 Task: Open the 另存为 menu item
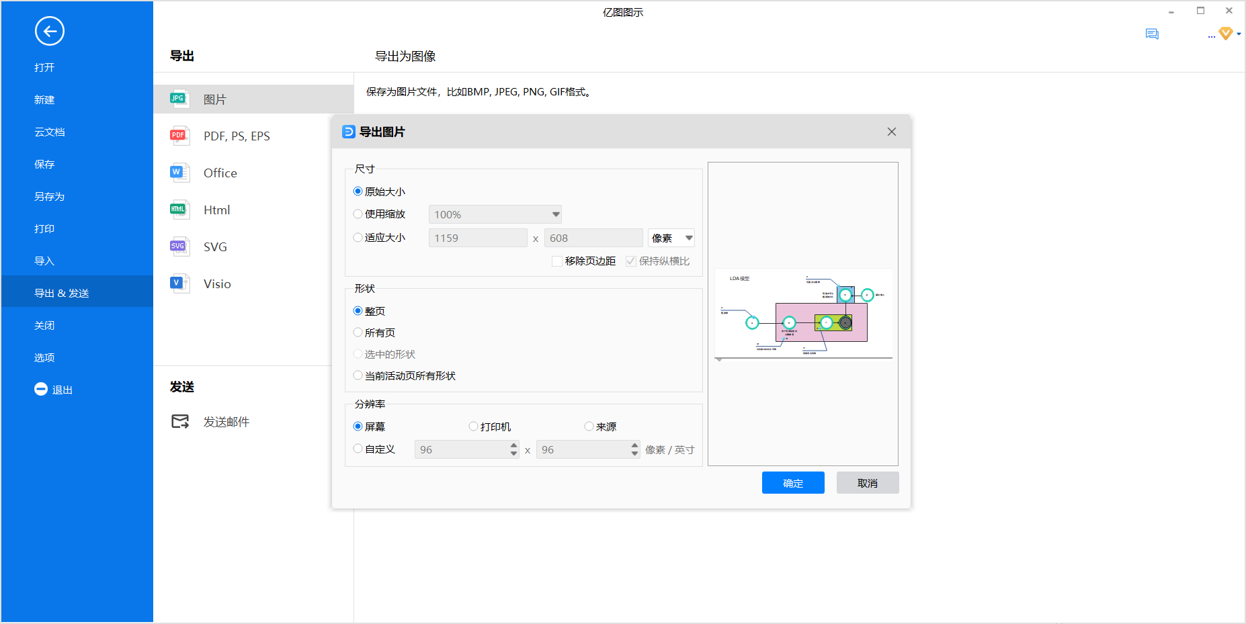50,197
